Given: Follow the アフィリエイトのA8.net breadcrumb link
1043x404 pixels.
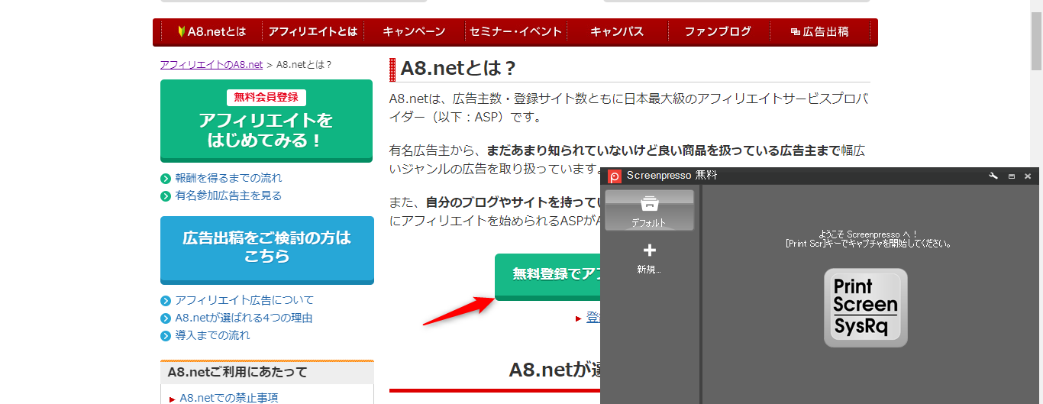Looking at the screenshot, I should point(211,65).
